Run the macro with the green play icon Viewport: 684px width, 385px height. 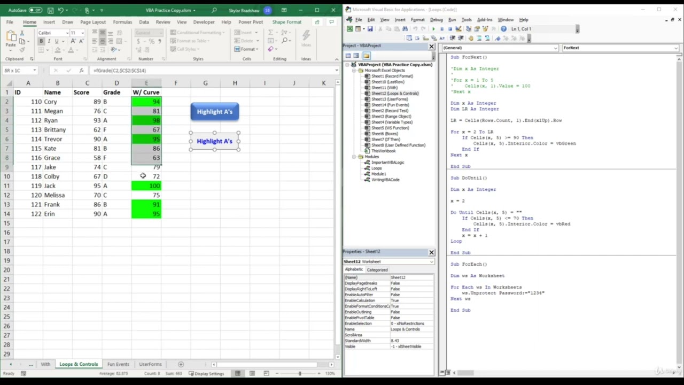click(x=433, y=29)
